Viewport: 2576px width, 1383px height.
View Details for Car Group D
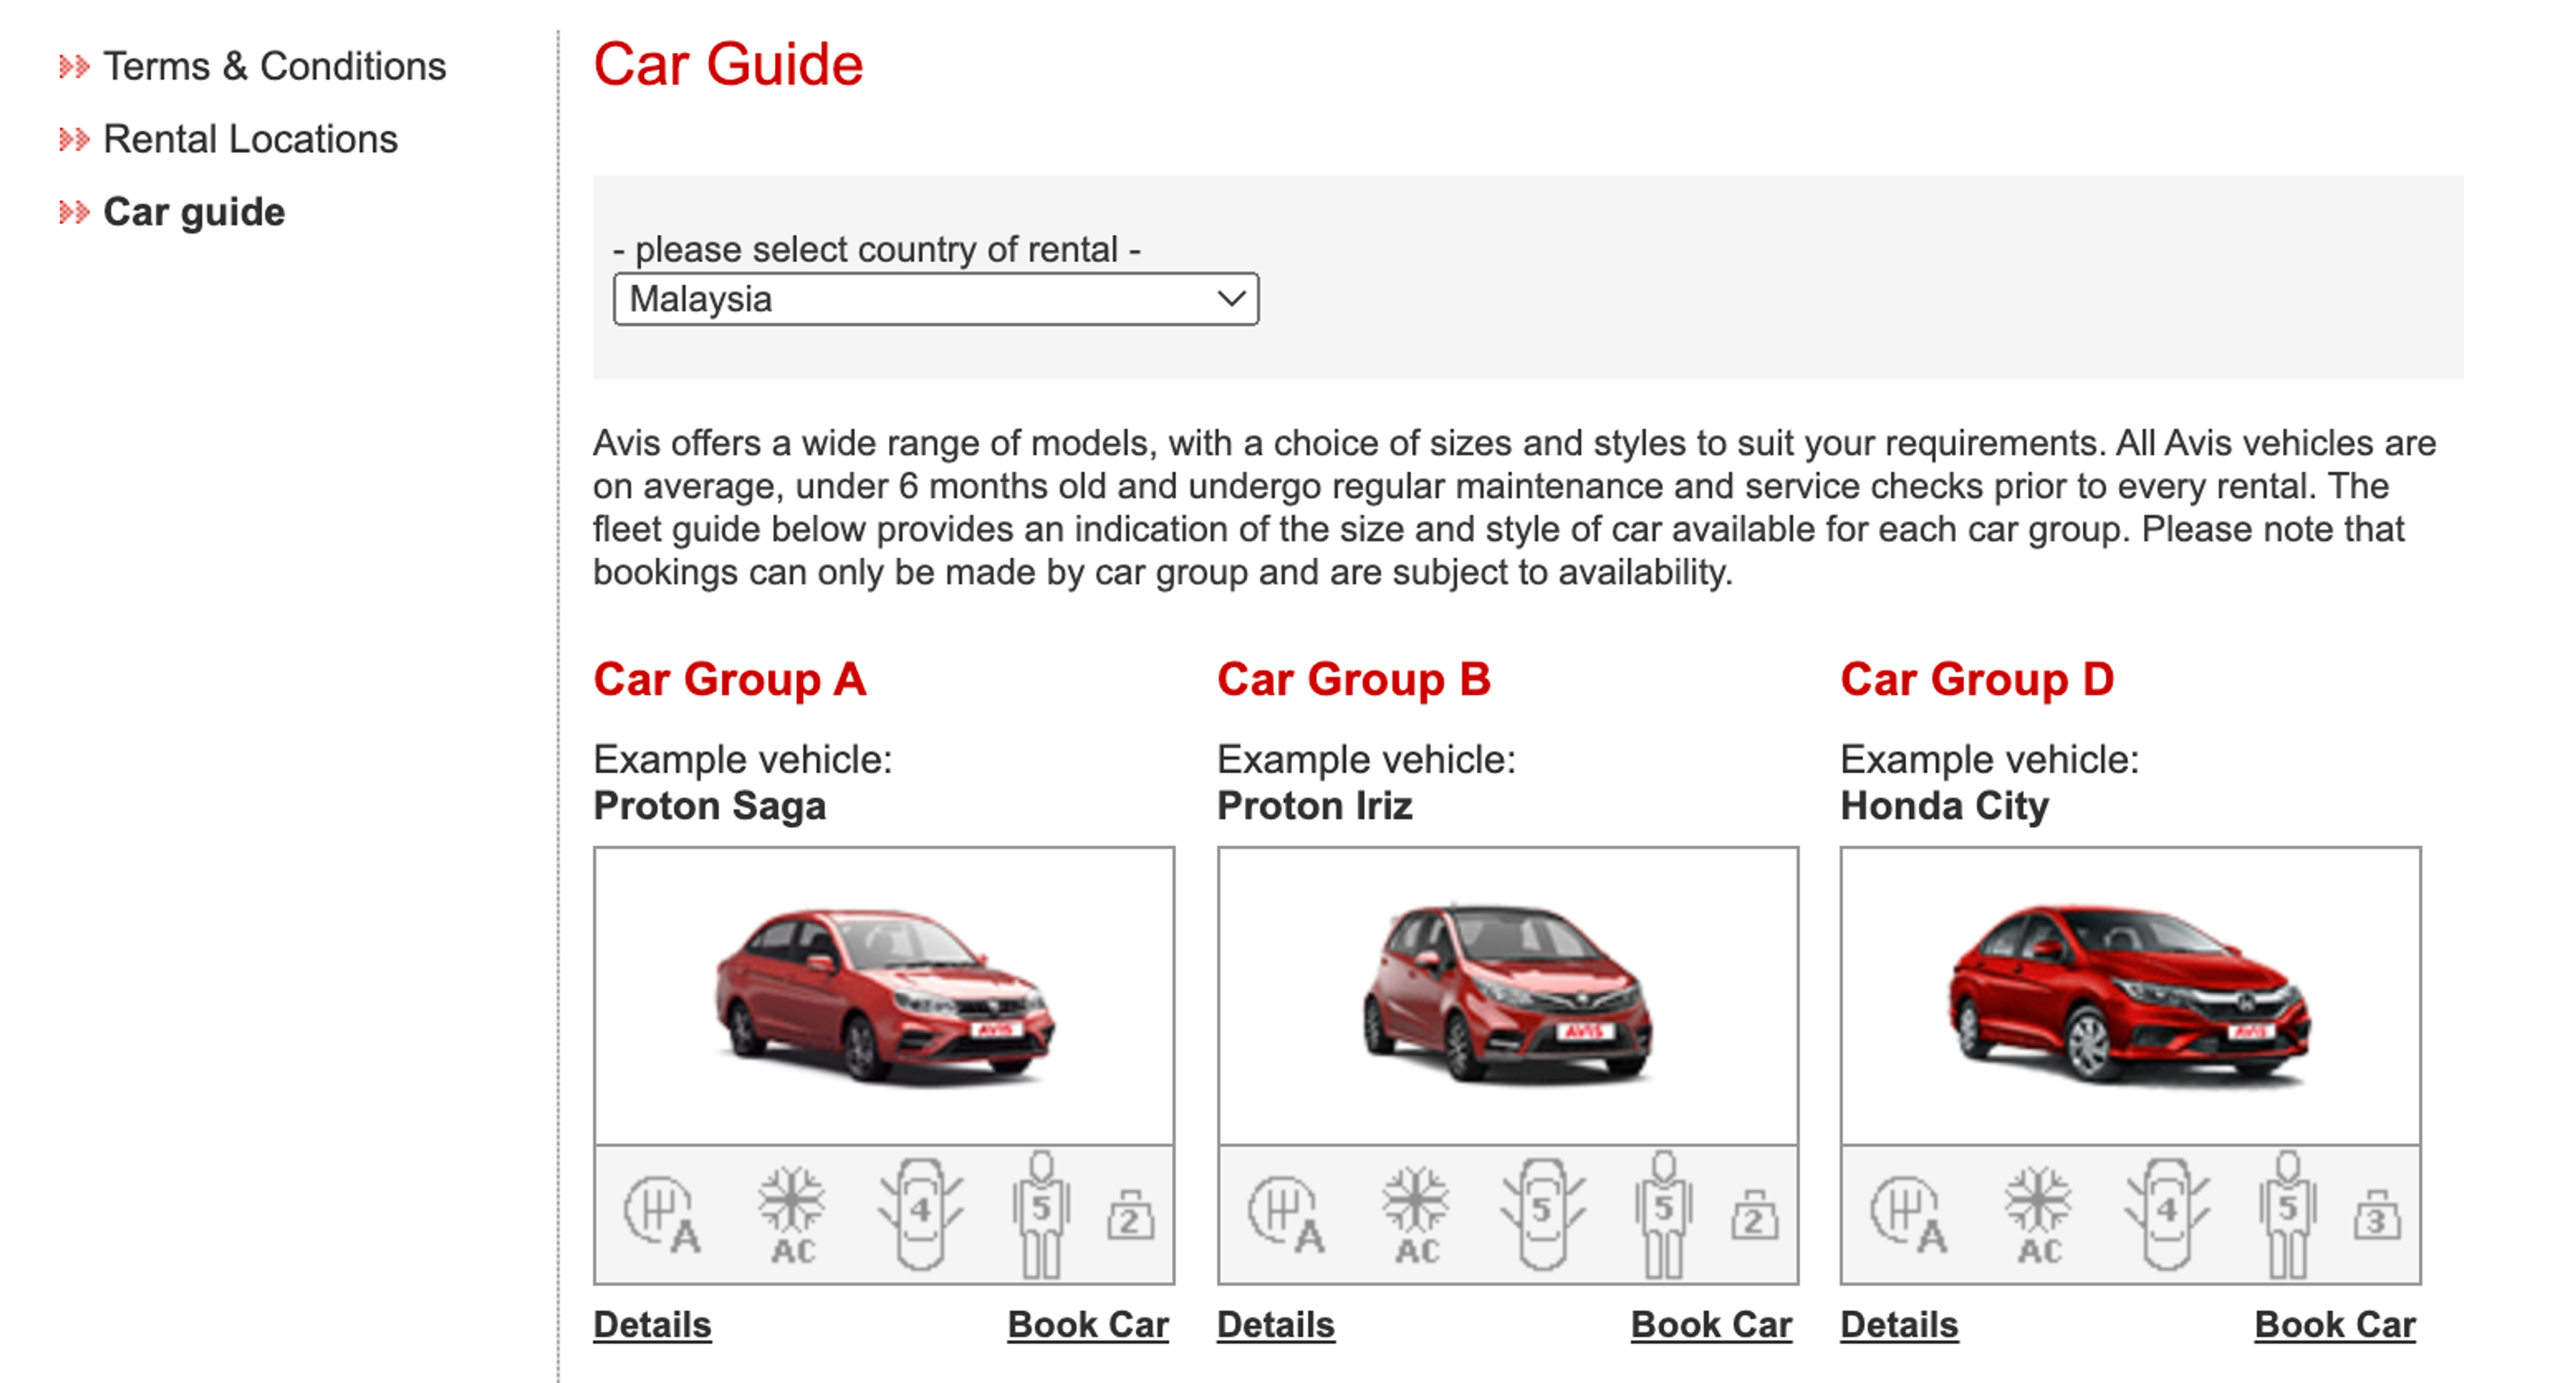pos(1899,1325)
